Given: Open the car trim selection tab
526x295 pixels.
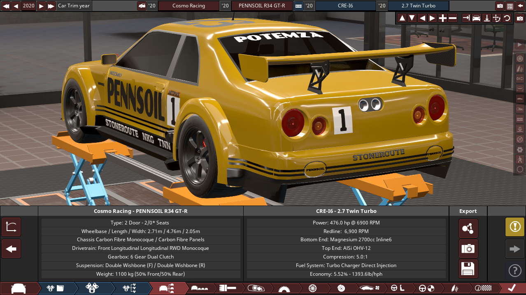Looking at the screenshot, I should (x=167, y=288).
